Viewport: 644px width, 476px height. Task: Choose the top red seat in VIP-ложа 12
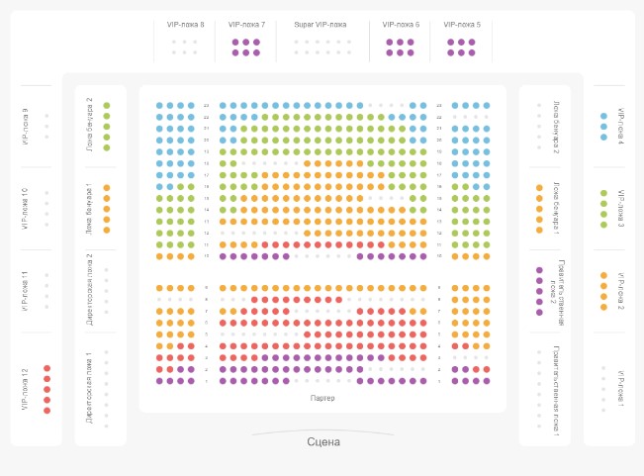(46, 368)
